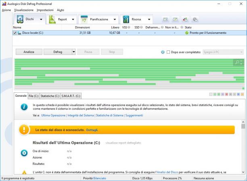
Task: Click the Risorsa chart icon
Action: click(126, 19)
